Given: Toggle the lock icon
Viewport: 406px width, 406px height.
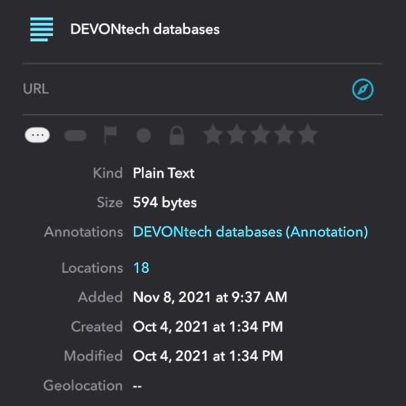Looking at the screenshot, I should point(177,135).
